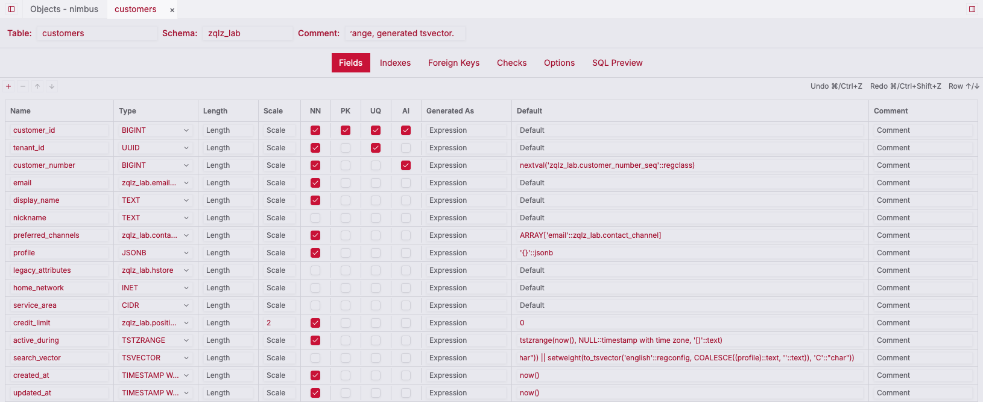Edit the nickname name field
The image size is (983, 402).
click(x=59, y=218)
